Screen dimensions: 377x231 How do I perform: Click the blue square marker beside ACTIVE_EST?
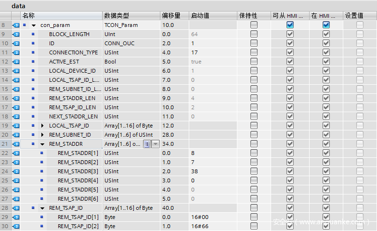[x=33, y=62]
